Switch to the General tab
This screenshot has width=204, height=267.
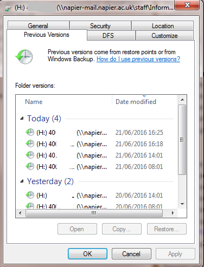tap(38, 26)
